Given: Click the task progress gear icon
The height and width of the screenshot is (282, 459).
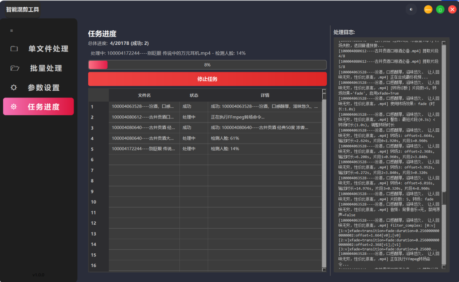Looking at the screenshot, I should tap(14, 107).
